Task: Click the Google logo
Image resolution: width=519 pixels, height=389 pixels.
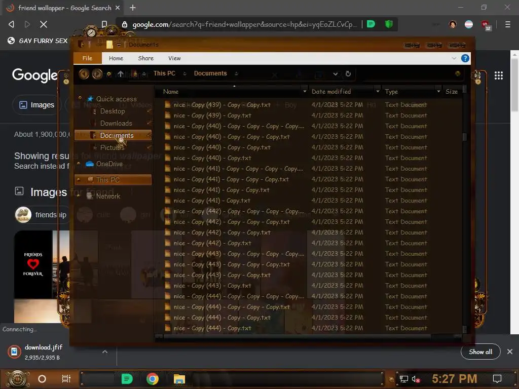Action: (35, 75)
